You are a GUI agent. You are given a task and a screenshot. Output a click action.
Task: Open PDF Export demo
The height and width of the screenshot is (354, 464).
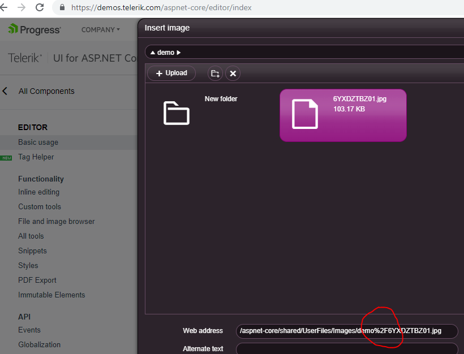[x=37, y=280]
